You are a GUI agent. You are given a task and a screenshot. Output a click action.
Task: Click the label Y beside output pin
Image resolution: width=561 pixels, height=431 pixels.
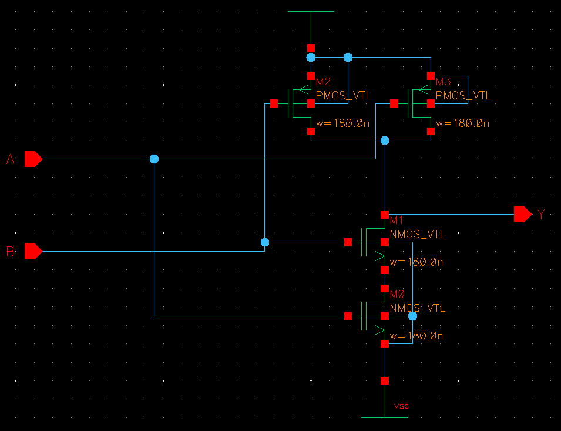point(541,215)
